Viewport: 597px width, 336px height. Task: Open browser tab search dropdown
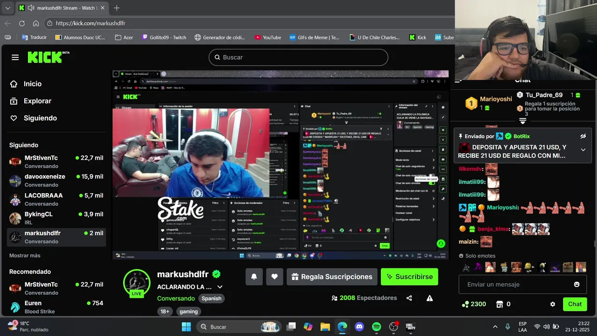click(8, 8)
